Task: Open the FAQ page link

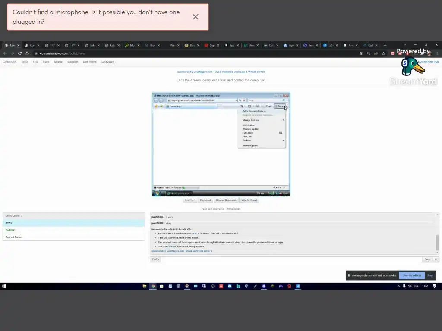Action: click(x=35, y=62)
